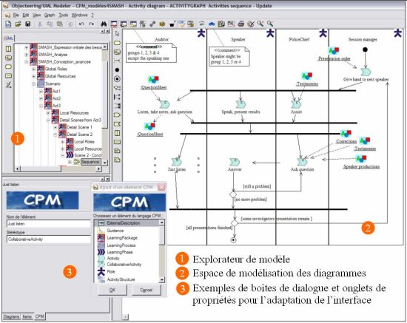Expand the Global Roles tree node
Image resolution: width=407 pixels, height=323 pixels.
33,69
